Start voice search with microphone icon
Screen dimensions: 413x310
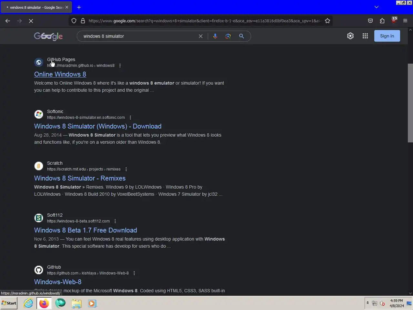pos(215,36)
